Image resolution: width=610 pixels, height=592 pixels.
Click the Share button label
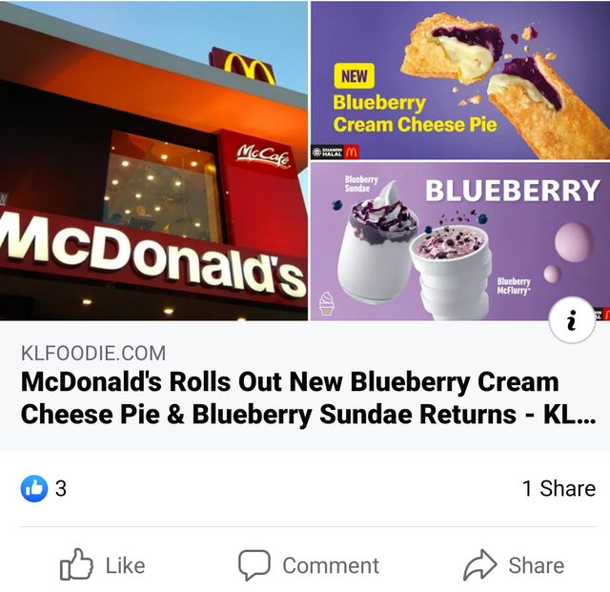click(x=536, y=565)
